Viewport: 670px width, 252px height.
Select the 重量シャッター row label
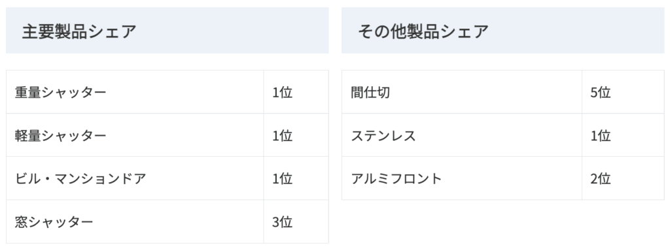click(60, 92)
